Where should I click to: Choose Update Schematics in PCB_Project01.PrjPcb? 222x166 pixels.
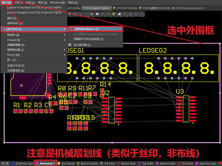click(x=34, y=7)
